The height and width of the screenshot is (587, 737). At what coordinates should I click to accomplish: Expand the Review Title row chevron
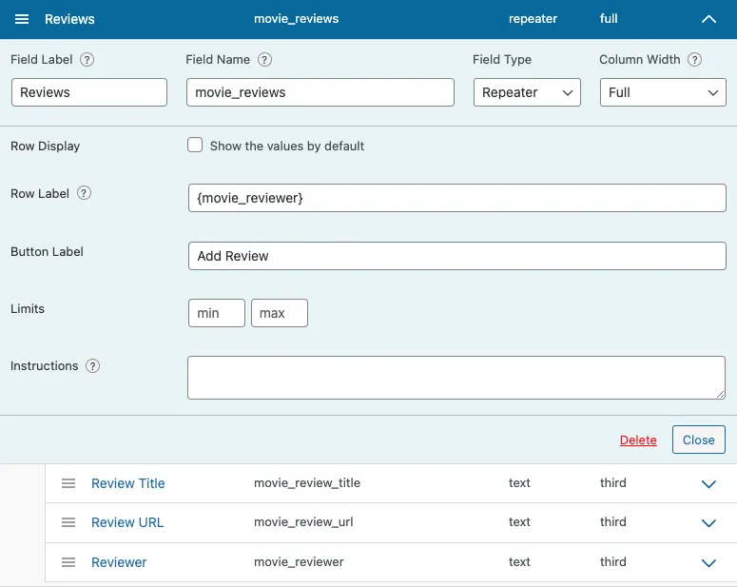coord(708,484)
